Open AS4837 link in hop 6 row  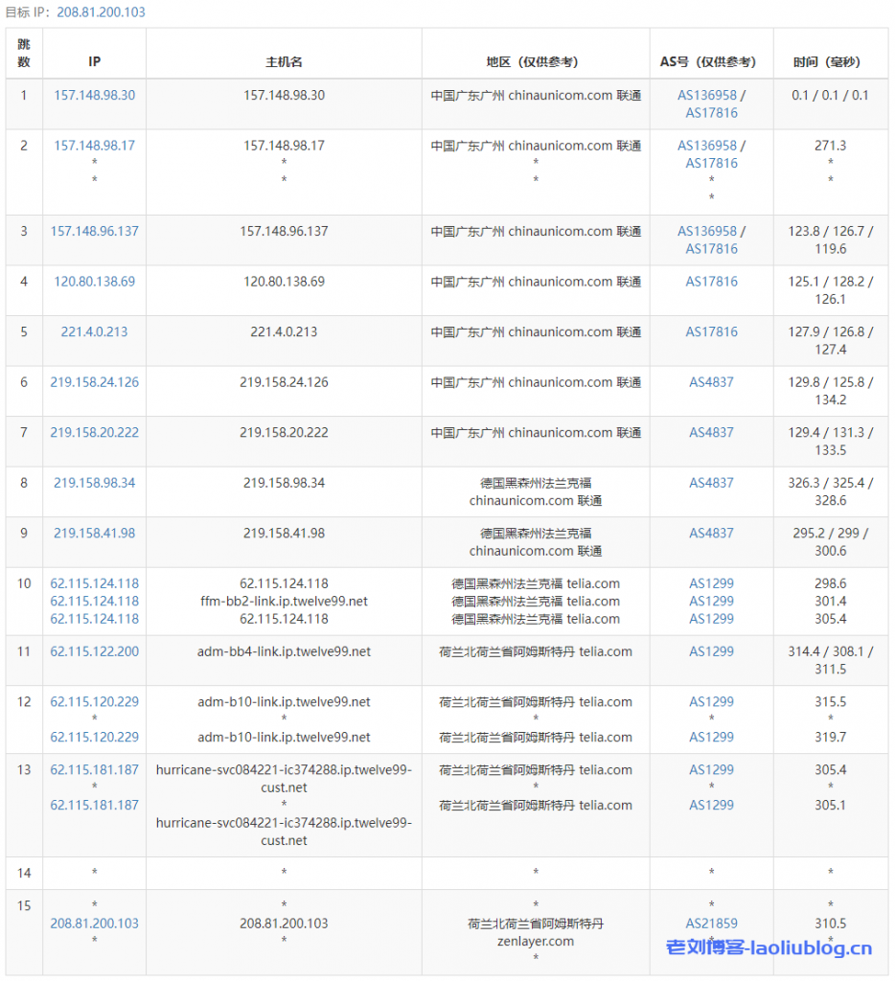[711, 382]
